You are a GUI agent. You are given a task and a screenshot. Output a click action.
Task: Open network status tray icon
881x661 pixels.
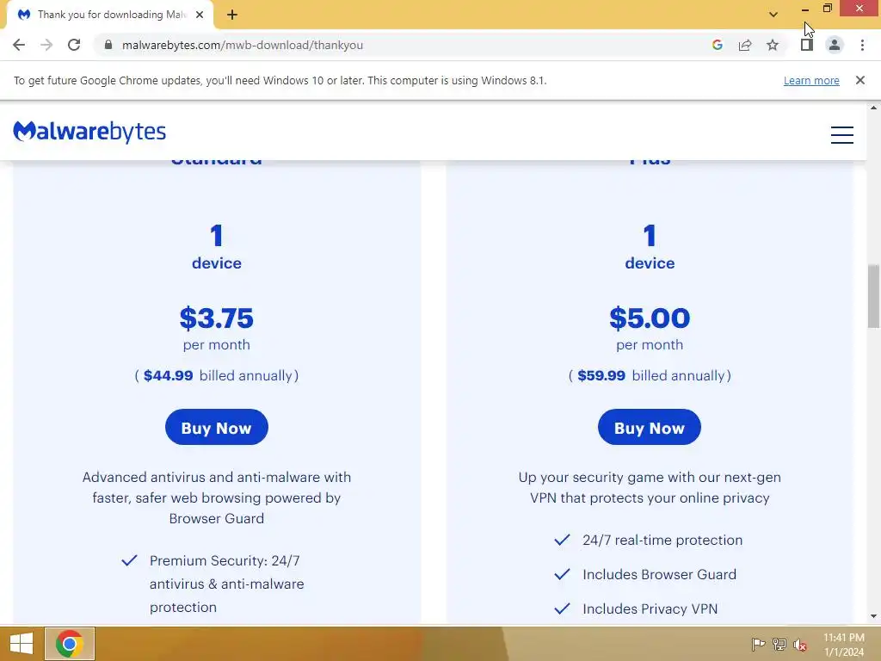pos(779,644)
